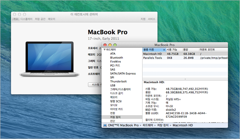Select 디스크 굽기 in the sidebar
Image resolution: width=240 pixels, height=139 pixels.
[x=116, y=93]
